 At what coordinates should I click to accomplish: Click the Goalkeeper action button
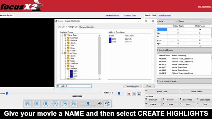[x=205, y=100]
